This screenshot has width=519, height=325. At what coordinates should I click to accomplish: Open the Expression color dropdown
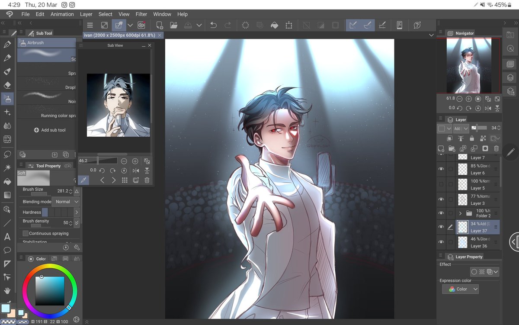coord(460,289)
